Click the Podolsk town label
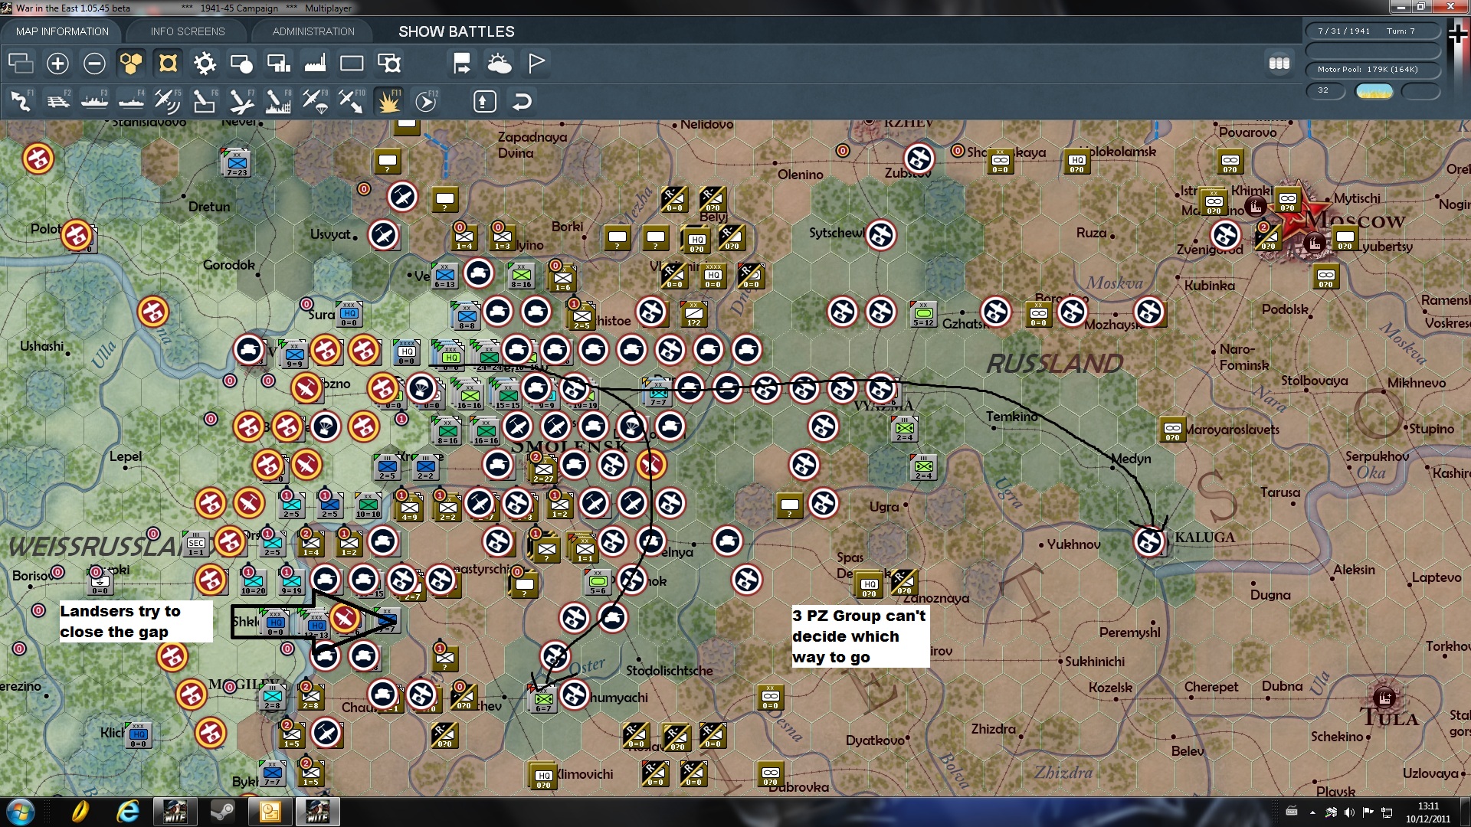This screenshot has height=827, width=1471. coord(1285,309)
